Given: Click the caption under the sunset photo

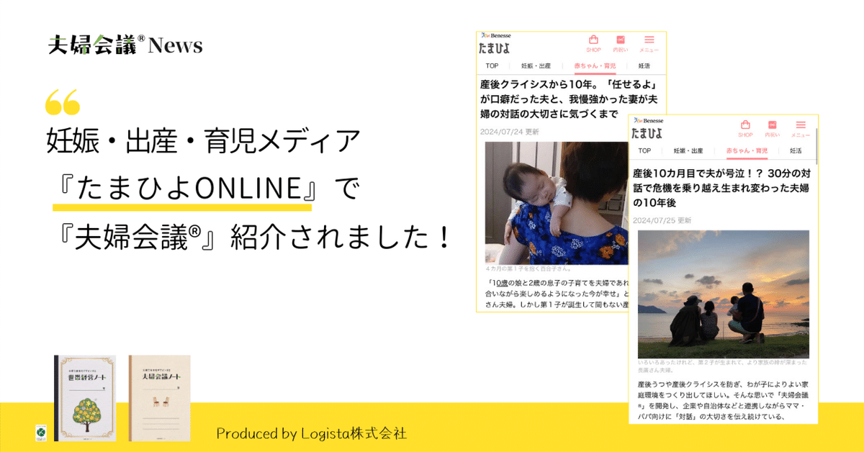Looking at the screenshot, I should click(x=723, y=366).
